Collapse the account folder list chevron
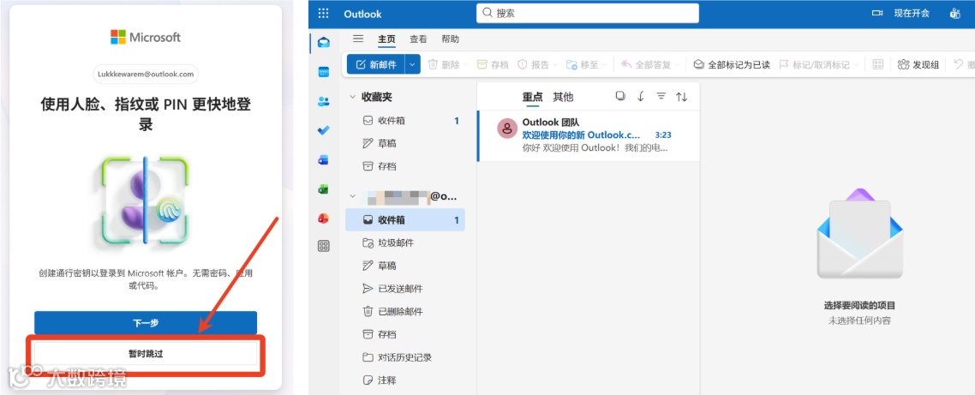Viewport: 975px width, 395px height. tap(353, 196)
